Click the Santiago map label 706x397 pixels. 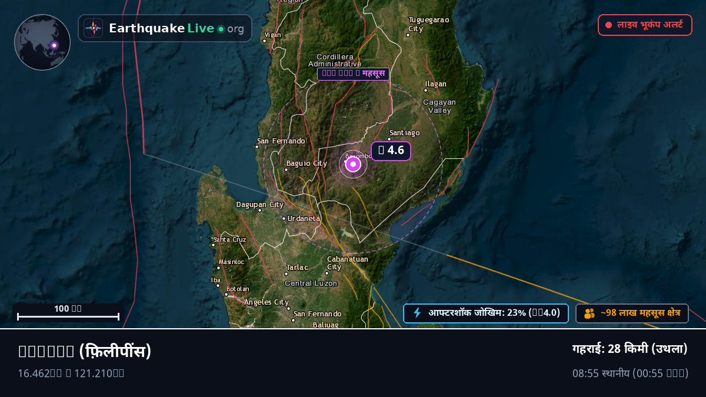404,133
